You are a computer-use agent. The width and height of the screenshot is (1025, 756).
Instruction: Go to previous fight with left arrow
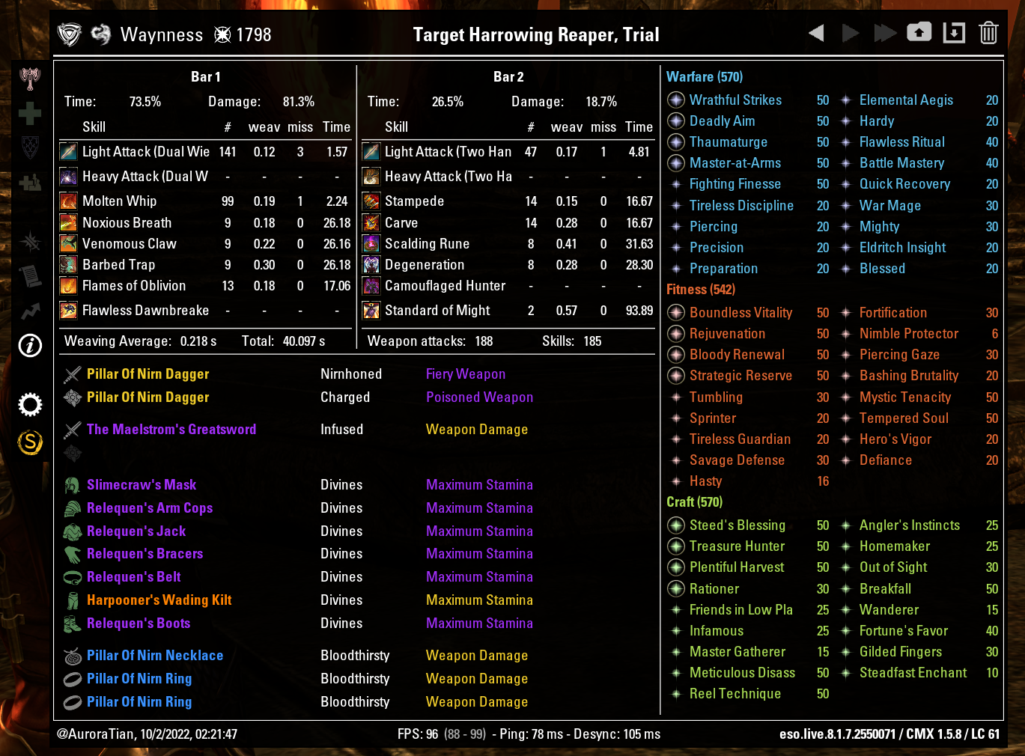(x=816, y=33)
